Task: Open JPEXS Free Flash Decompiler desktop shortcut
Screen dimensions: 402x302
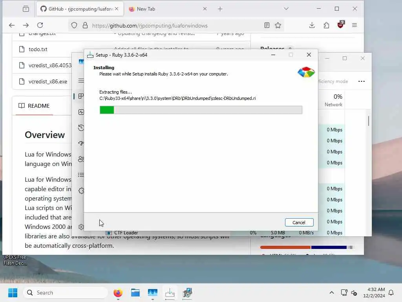Action: tap(15, 260)
